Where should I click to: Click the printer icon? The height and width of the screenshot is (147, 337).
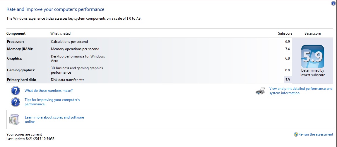click(x=260, y=91)
